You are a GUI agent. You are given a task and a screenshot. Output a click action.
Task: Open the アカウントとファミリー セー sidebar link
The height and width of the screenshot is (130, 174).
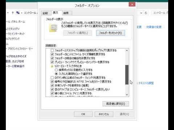click(x=19, y=49)
